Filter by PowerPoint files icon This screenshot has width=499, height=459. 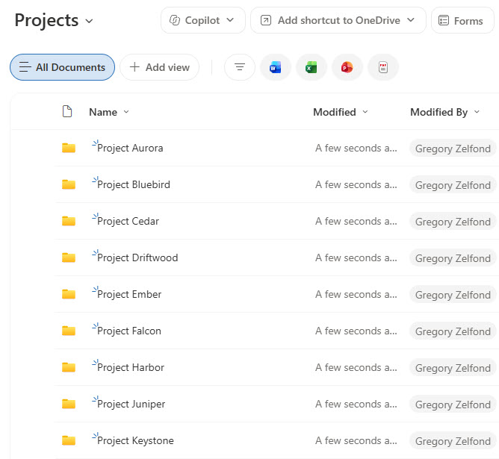click(x=347, y=67)
